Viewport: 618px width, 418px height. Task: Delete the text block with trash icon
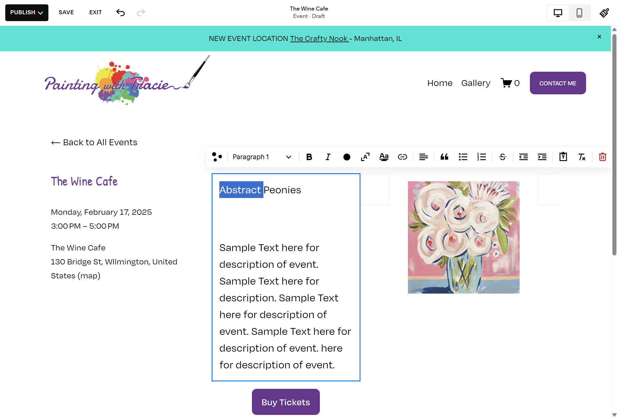tap(602, 157)
